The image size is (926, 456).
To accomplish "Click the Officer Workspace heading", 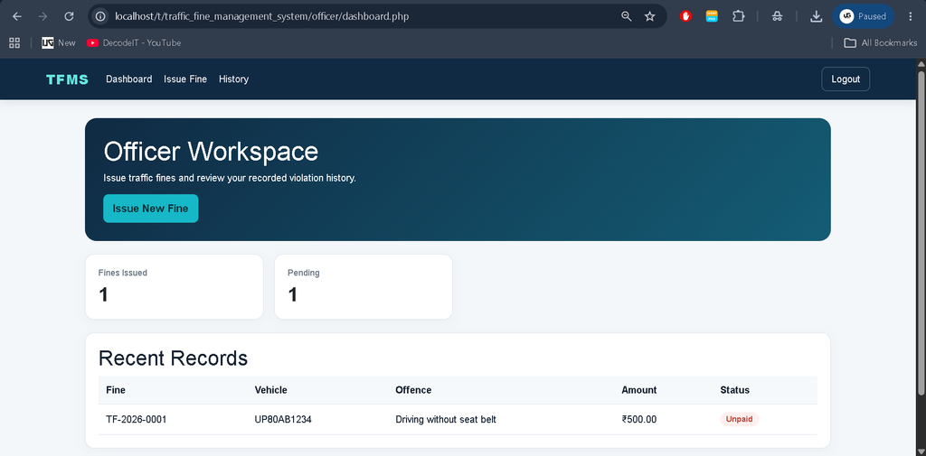I will coord(211,152).
